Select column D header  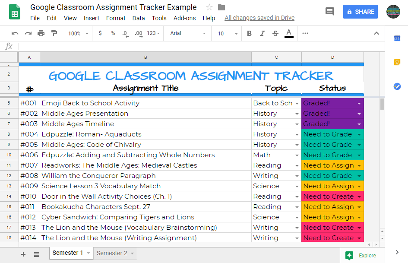coord(332,57)
